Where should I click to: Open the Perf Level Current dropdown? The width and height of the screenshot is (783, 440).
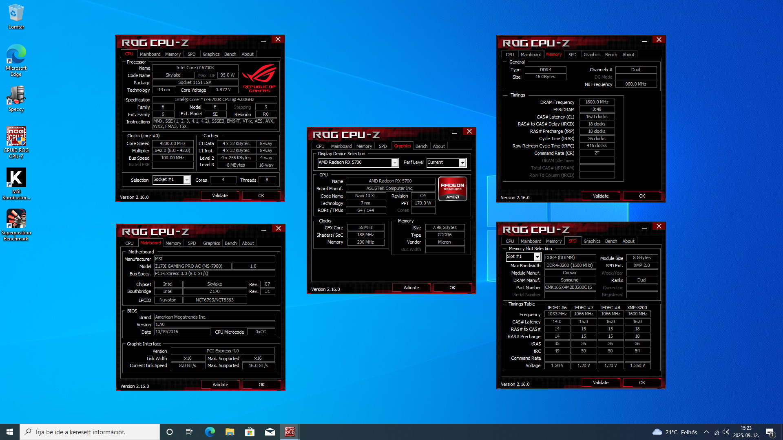click(x=462, y=163)
